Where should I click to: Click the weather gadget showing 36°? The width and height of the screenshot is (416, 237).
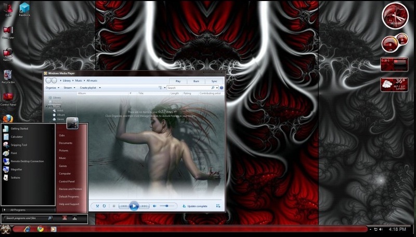click(394, 85)
